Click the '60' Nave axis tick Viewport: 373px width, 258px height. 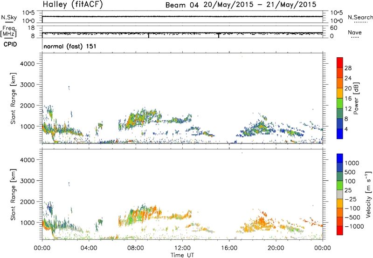click(x=333, y=28)
